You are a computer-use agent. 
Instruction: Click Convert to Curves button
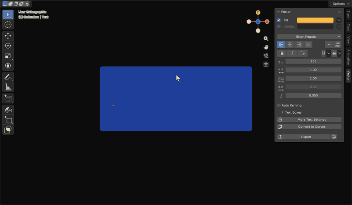(309, 127)
